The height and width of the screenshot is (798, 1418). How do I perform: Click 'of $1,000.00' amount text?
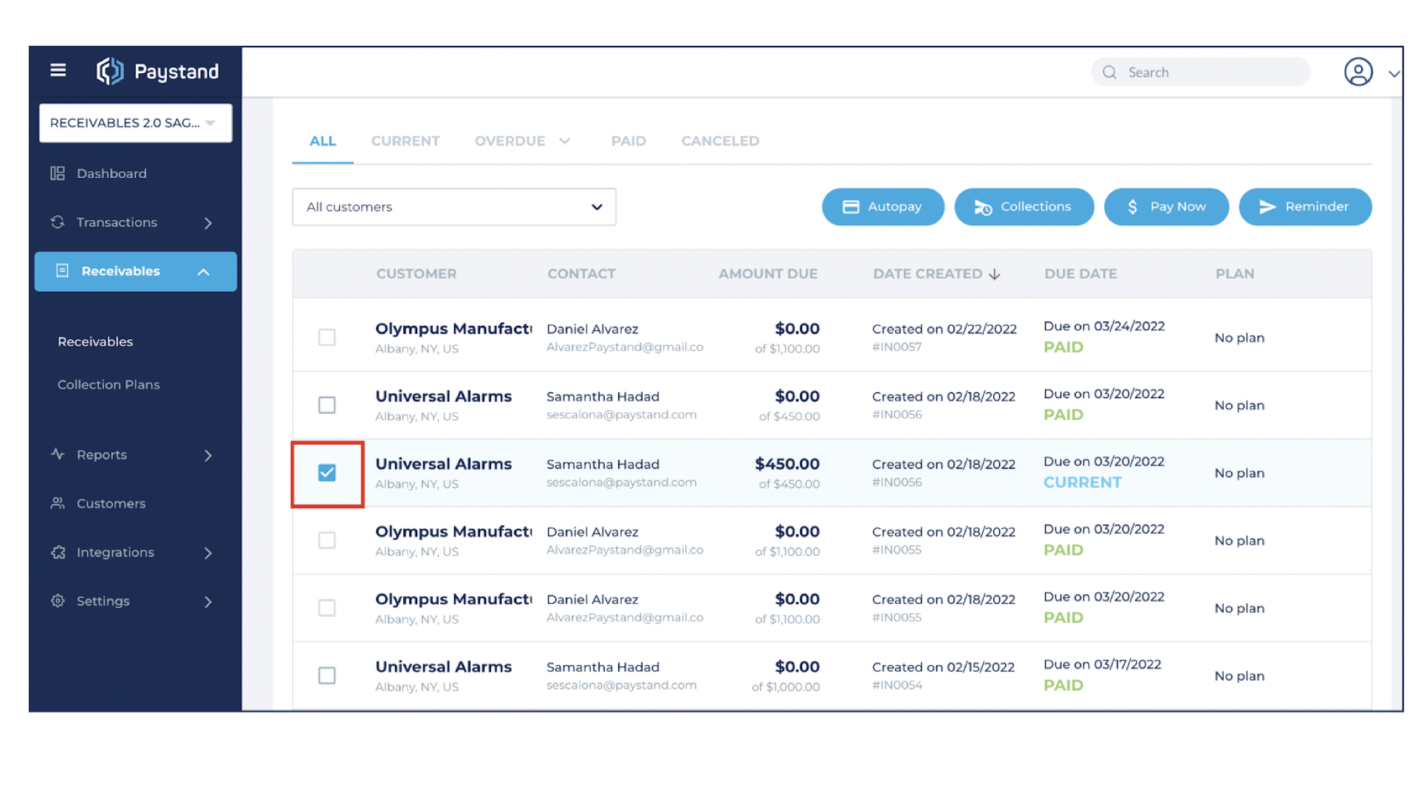(x=786, y=687)
